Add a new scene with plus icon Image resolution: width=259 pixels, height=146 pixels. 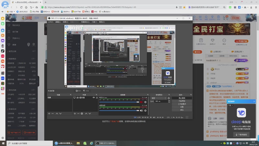click(x=49, y=114)
